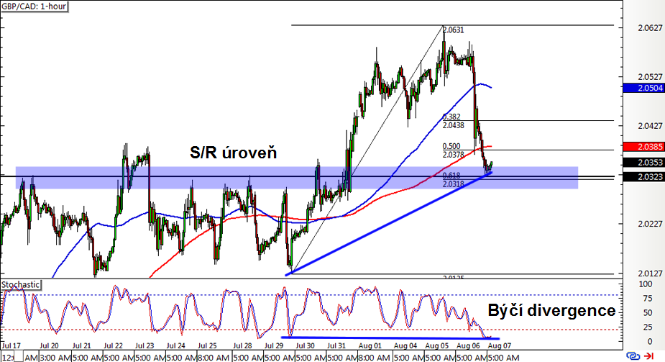Click the Jul 21 date label

(x=82, y=346)
